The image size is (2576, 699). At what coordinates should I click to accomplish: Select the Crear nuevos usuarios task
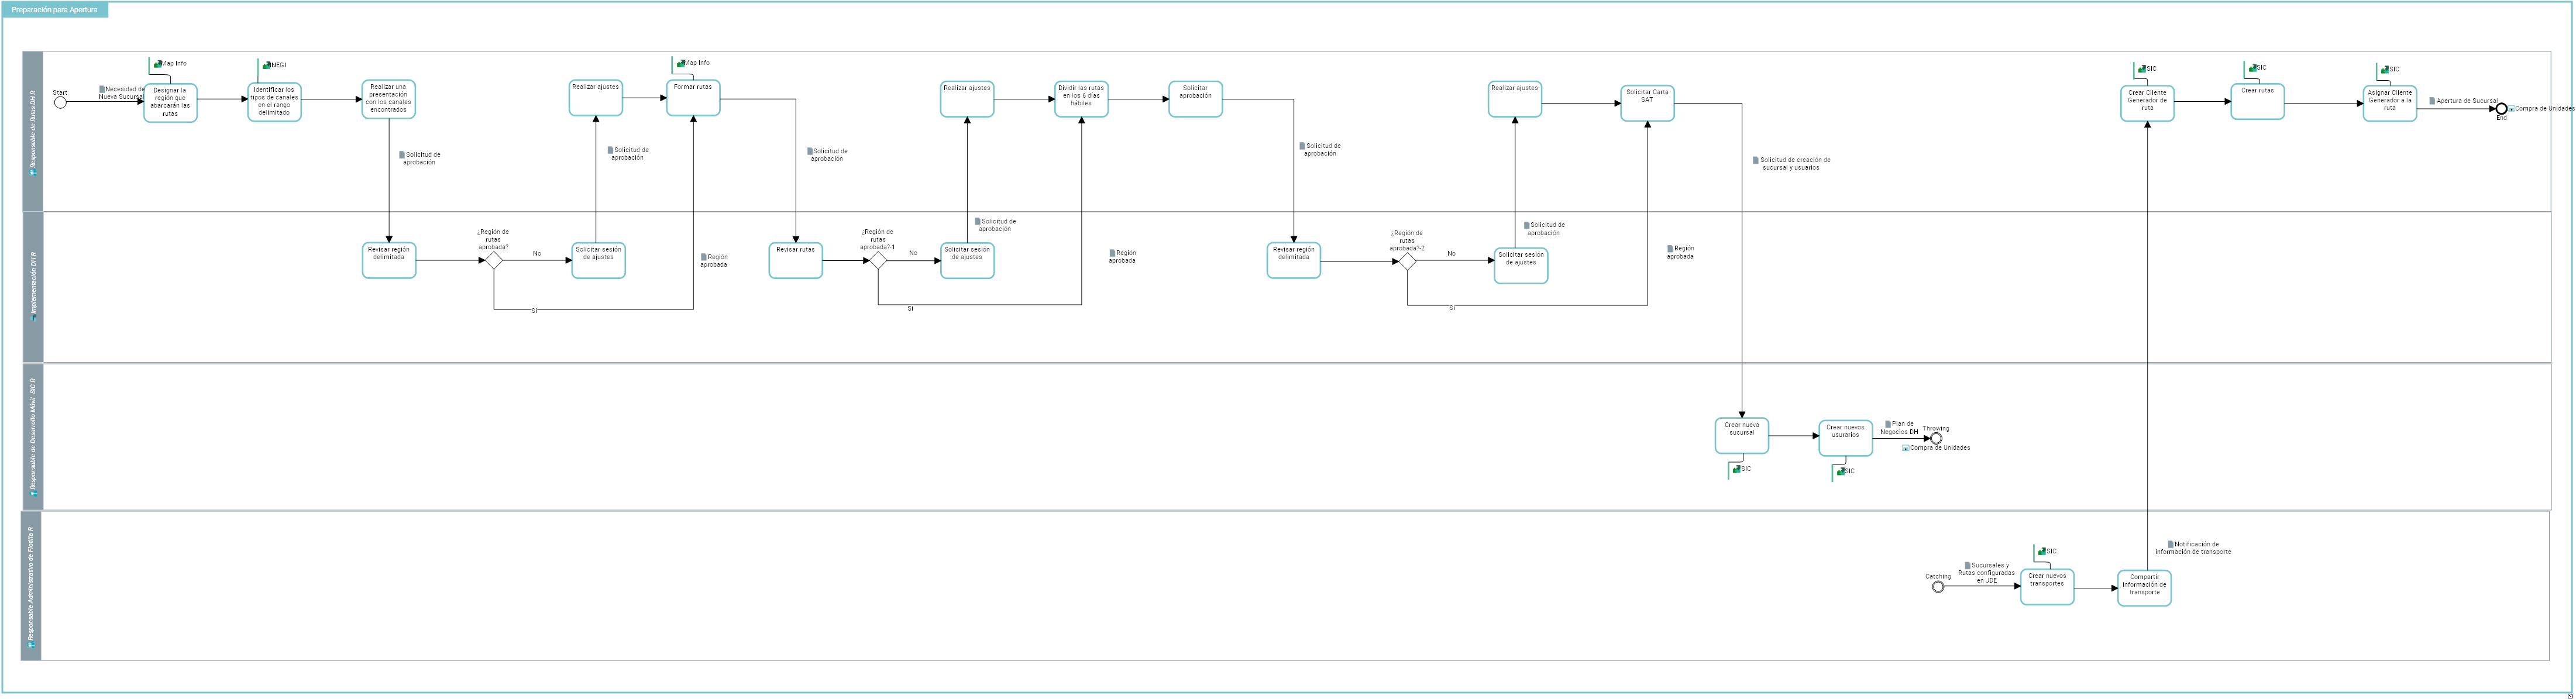1845,438
